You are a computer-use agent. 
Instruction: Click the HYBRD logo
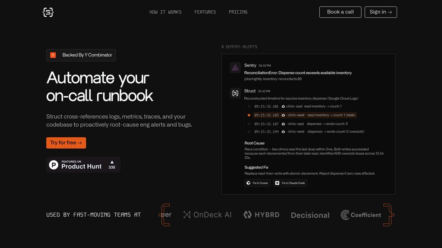[x=261, y=214]
